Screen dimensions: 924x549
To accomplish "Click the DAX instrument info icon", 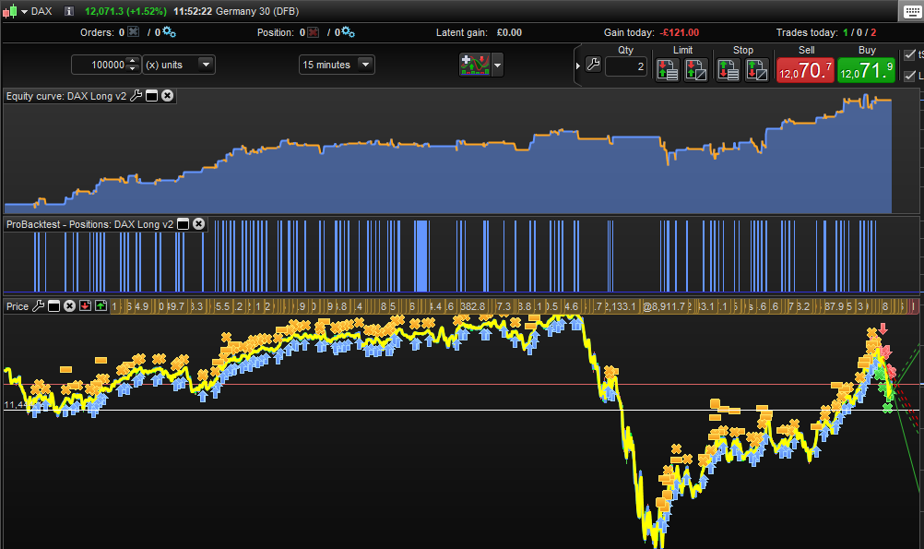I will point(68,11).
